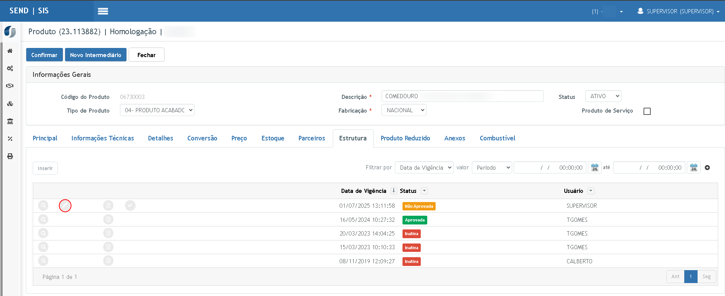The width and height of the screenshot is (725, 296).
Task: Expand the Usuário column filter arrow
Action: click(x=591, y=191)
